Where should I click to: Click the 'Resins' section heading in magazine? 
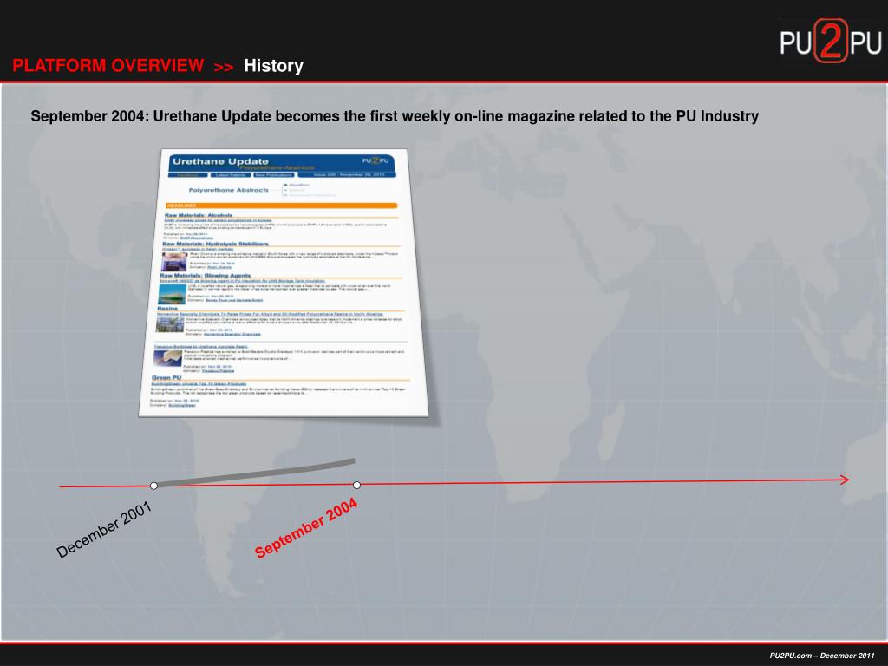pyautogui.click(x=167, y=308)
